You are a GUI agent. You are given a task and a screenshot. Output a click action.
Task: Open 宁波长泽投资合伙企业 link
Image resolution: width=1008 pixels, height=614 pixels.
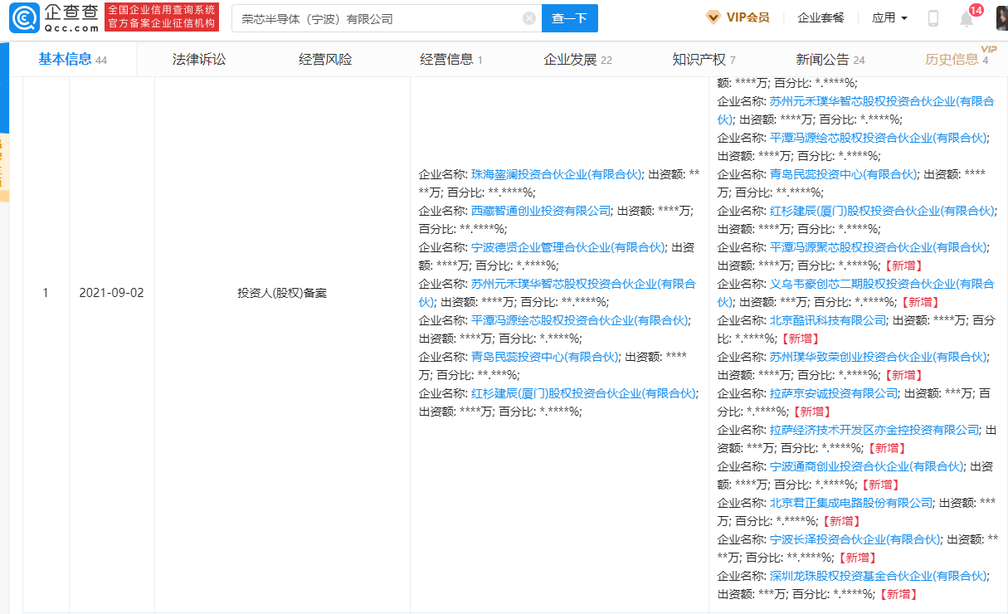(x=855, y=539)
